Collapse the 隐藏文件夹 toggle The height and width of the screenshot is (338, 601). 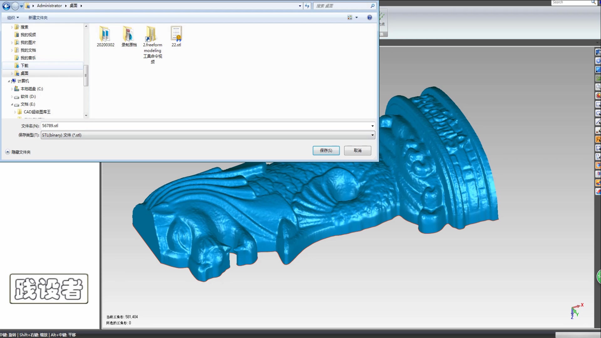pyautogui.click(x=8, y=152)
